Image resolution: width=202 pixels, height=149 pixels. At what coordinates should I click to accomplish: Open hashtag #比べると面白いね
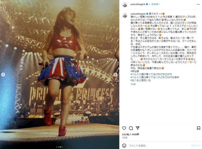click(x=141, y=80)
